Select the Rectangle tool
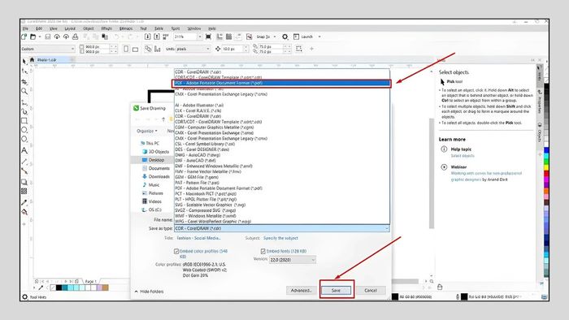Image resolution: width=569 pixels, height=320 pixels. pyautogui.click(x=24, y=121)
